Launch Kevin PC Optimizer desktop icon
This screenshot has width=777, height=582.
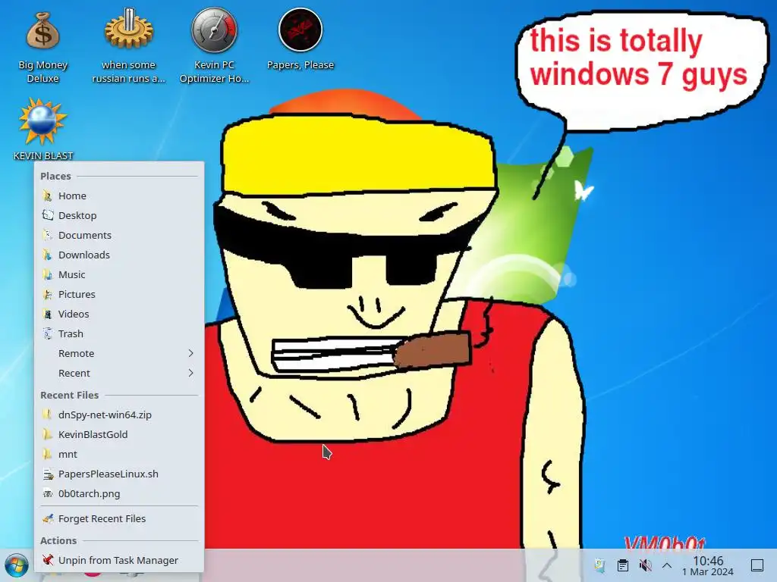tap(214, 46)
